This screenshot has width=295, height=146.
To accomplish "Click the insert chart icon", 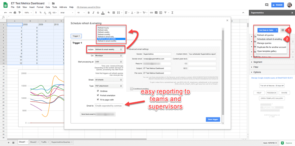I will click(161, 13).
